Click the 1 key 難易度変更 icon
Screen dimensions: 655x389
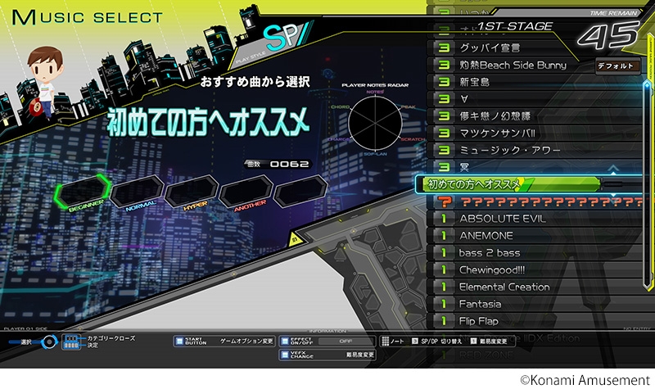tap(473, 342)
